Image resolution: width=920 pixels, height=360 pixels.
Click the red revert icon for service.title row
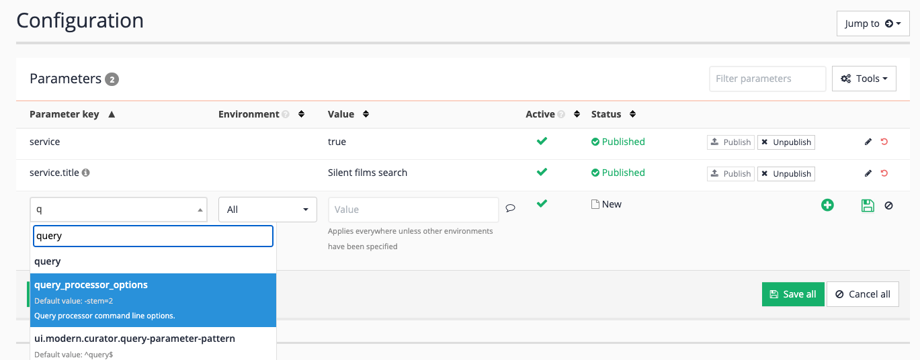tap(884, 173)
